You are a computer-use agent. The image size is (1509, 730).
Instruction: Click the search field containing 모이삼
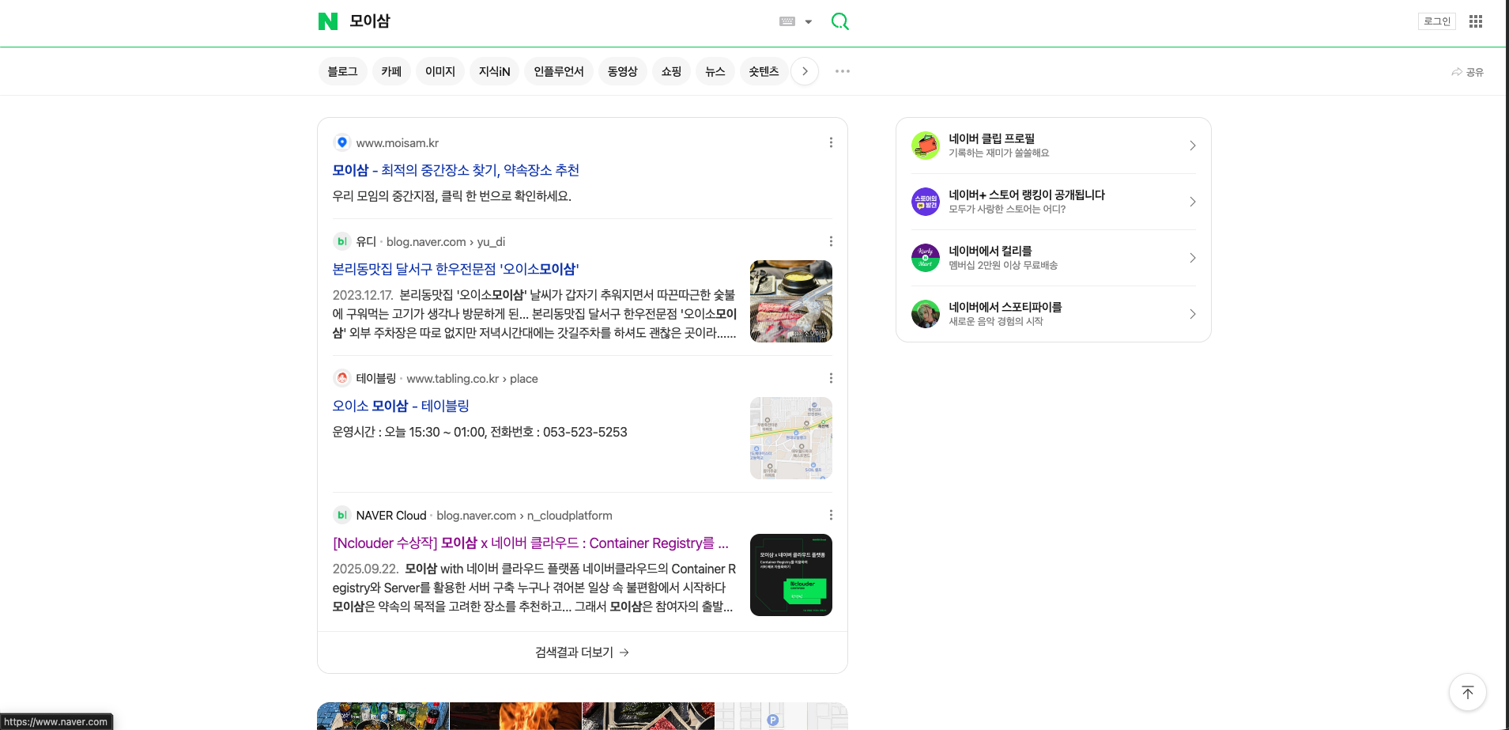pyautogui.click(x=557, y=21)
